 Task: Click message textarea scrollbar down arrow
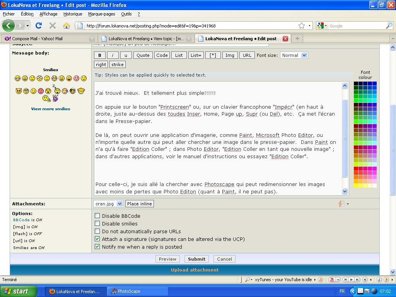click(x=345, y=191)
